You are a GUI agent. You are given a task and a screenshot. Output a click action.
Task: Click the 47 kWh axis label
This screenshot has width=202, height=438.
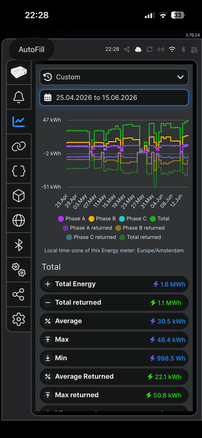click(x=51, y=120)
